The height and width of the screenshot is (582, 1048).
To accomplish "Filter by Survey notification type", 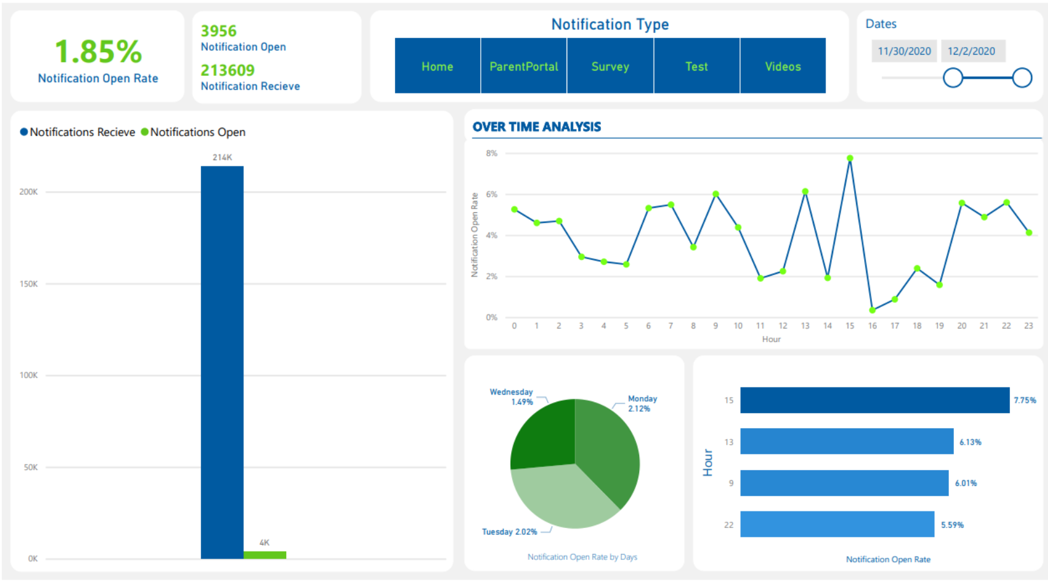I will tap(610, 66).
